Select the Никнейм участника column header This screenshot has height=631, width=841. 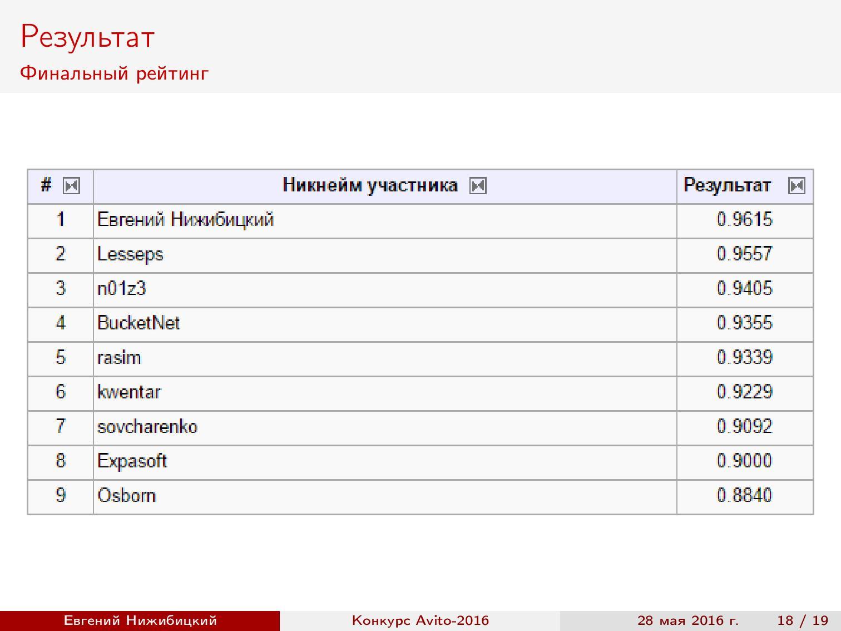point(370,185)
